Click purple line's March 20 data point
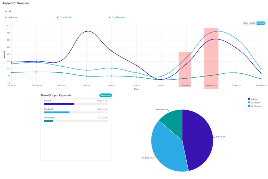268x179 pixels. click(62, 61)
